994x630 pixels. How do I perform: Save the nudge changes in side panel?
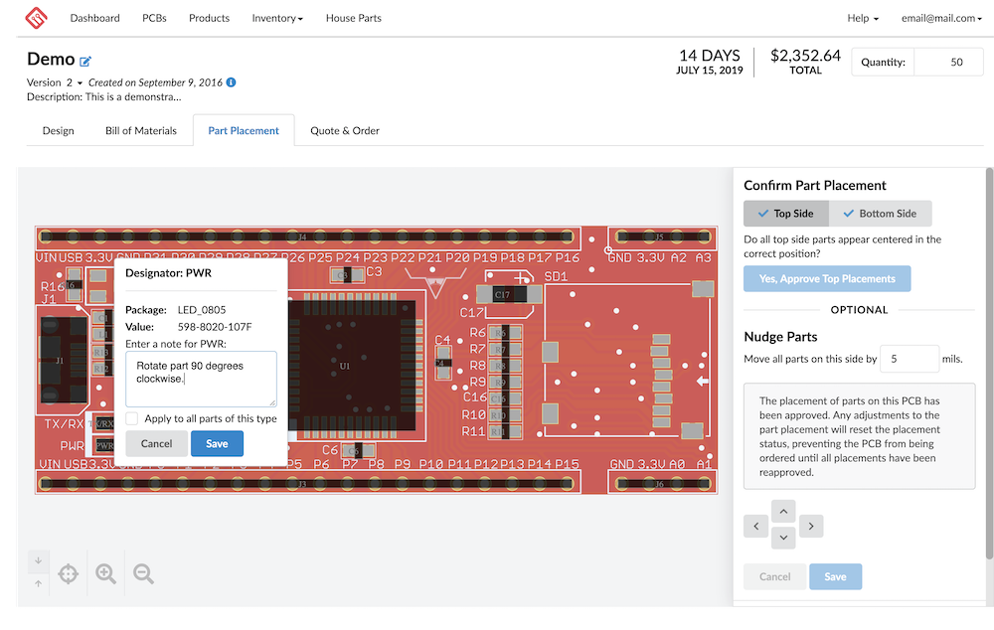836,576
